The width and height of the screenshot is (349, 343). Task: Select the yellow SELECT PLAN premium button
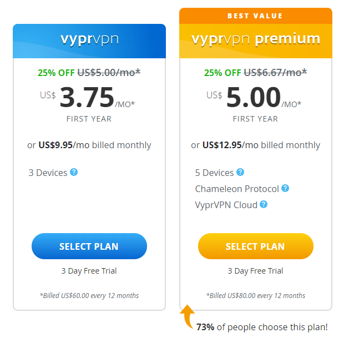coord(256,246)
